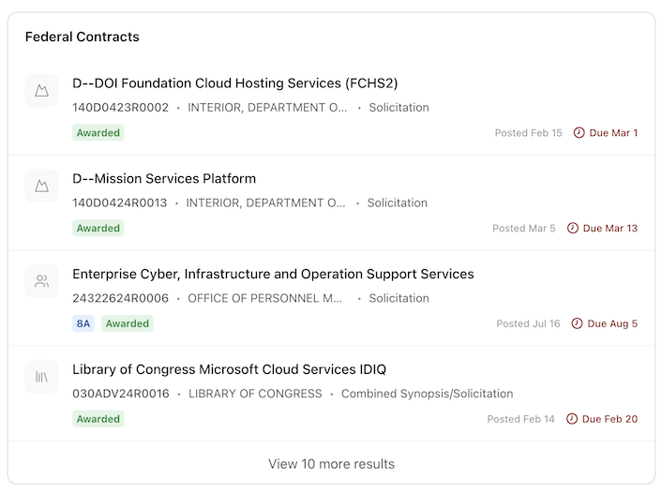Click the library books icon beside Library of Congress
The image size is (662, 493).
[41, 377]
